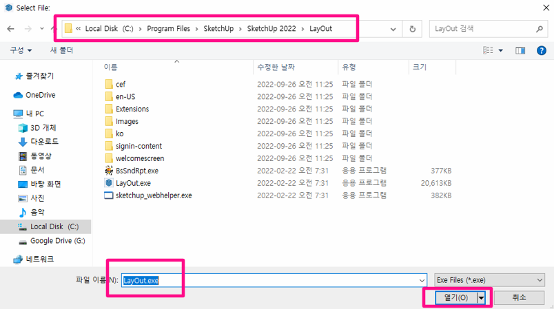Click the 취소 button
The image size is (554, 309).
[x=519, y=298]
